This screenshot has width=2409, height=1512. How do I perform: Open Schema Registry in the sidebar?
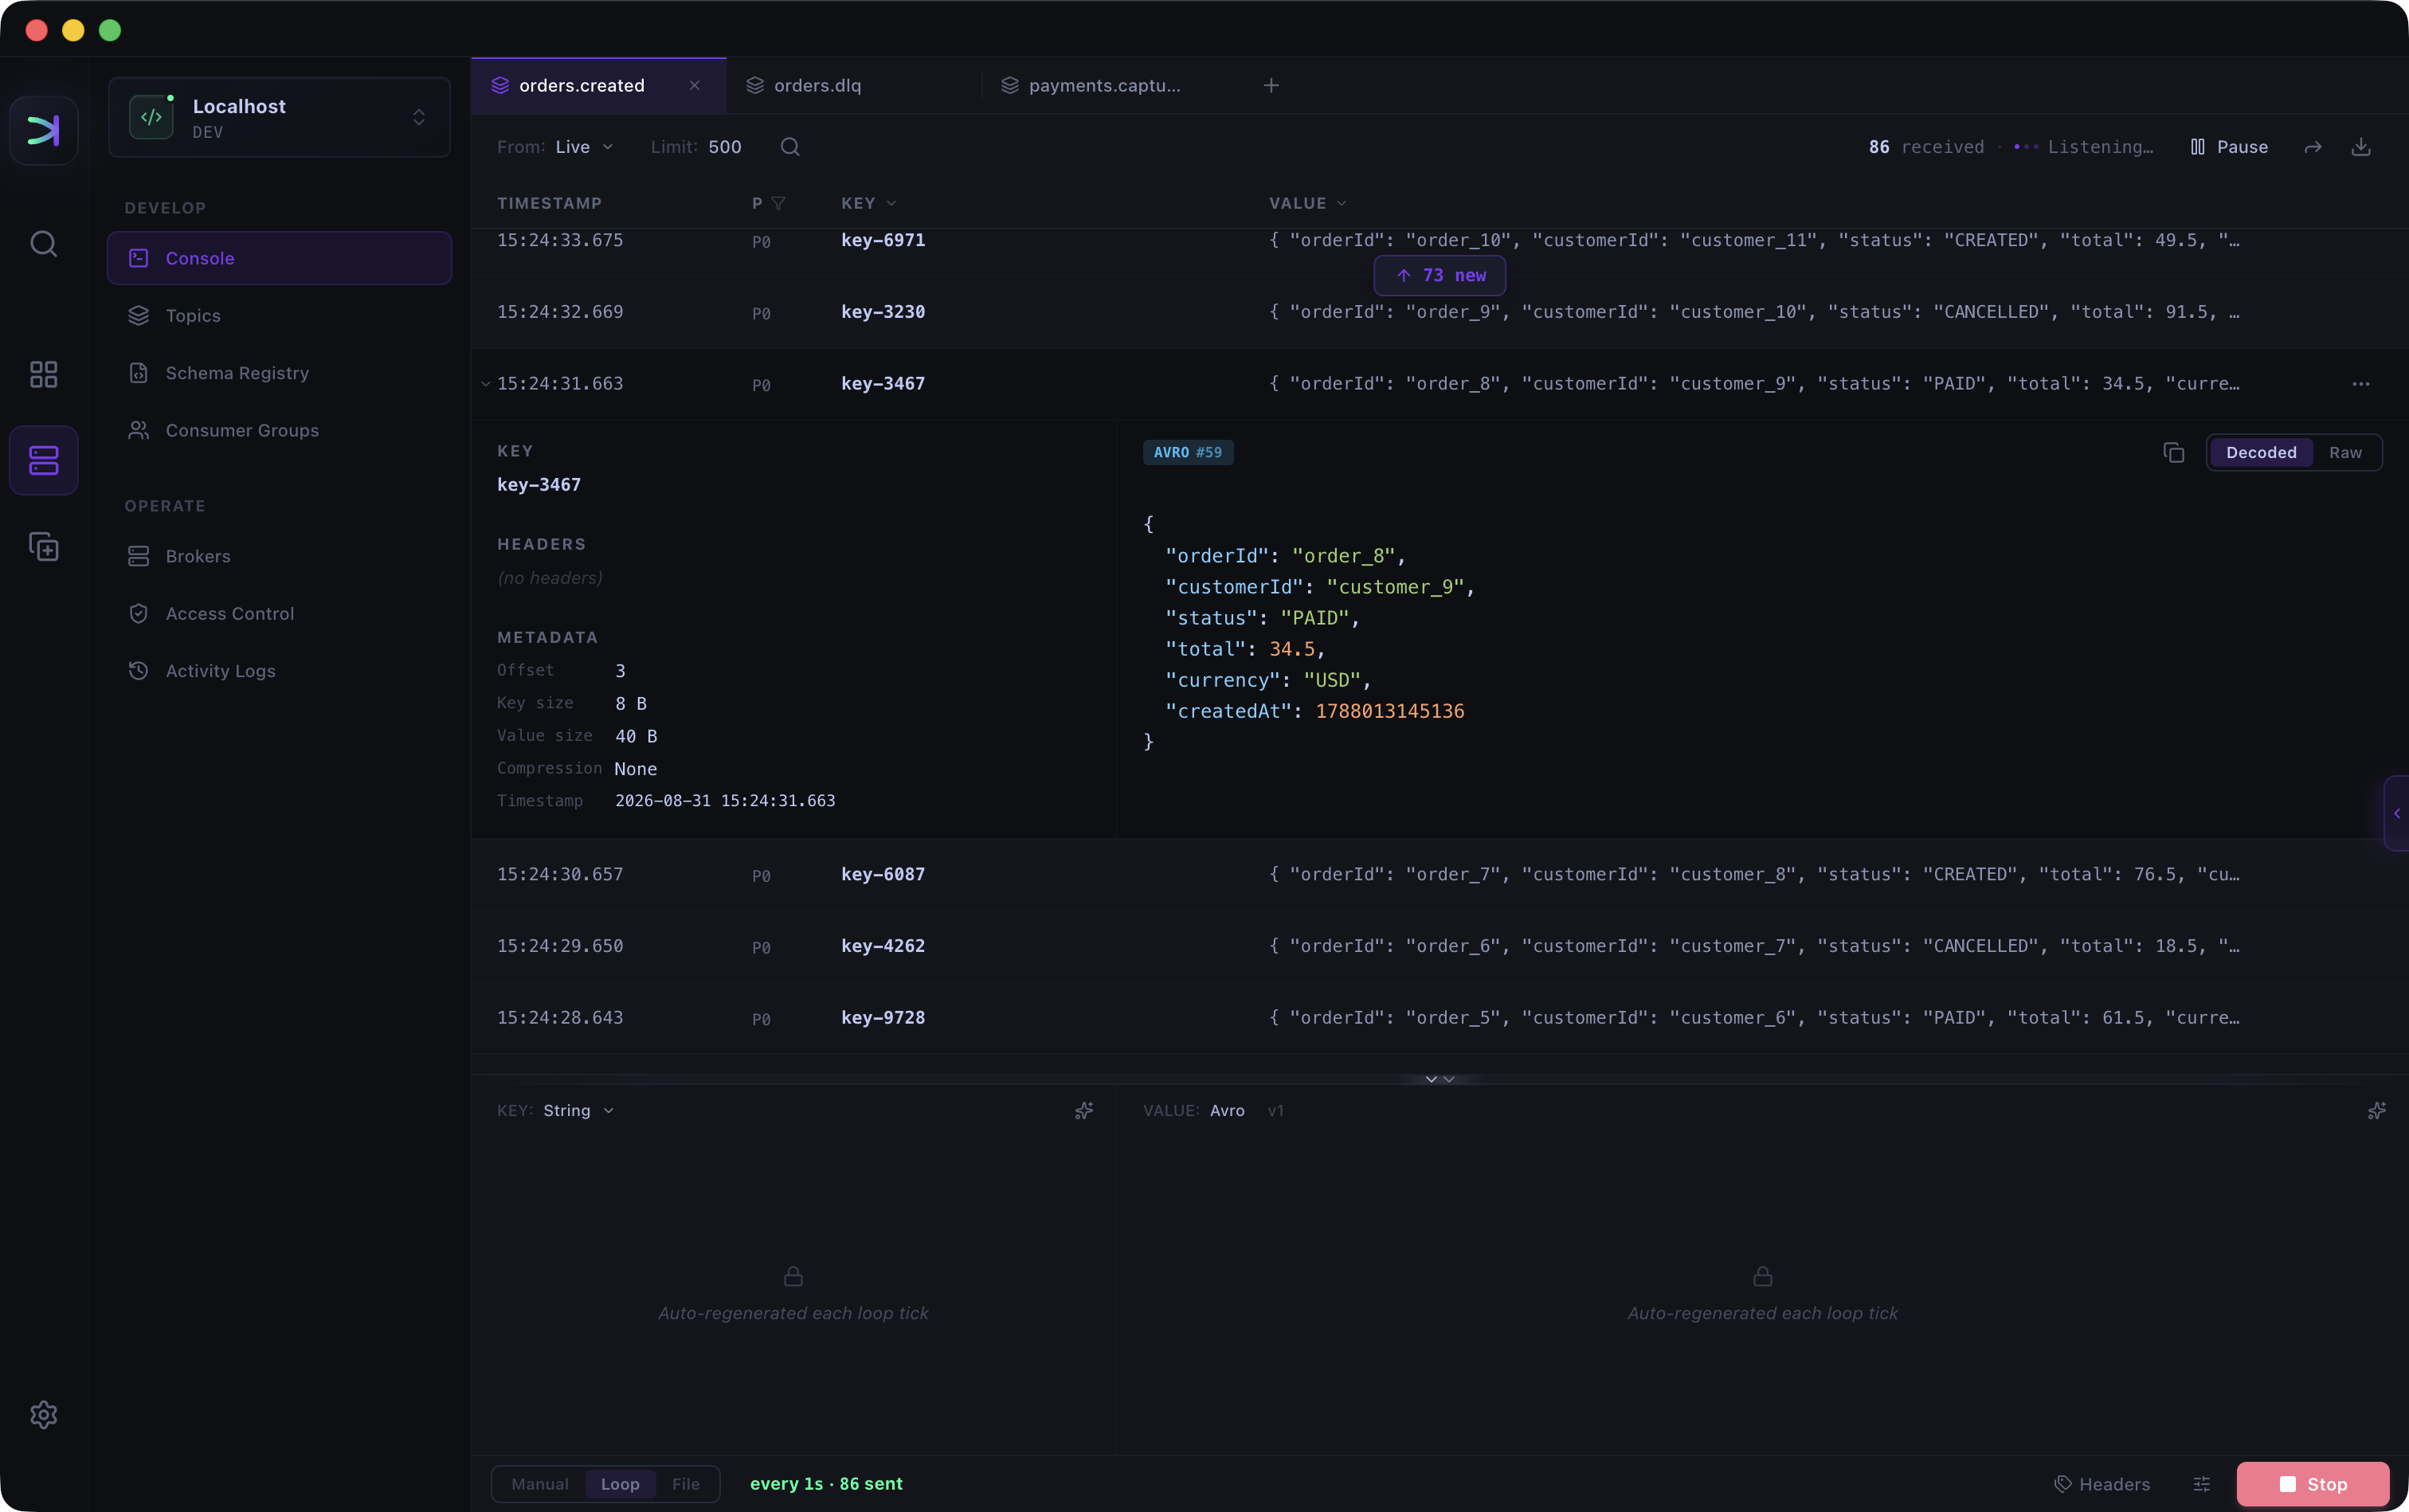coord(279,373)
